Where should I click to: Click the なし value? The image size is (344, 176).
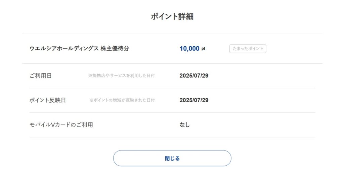point(184,125)
